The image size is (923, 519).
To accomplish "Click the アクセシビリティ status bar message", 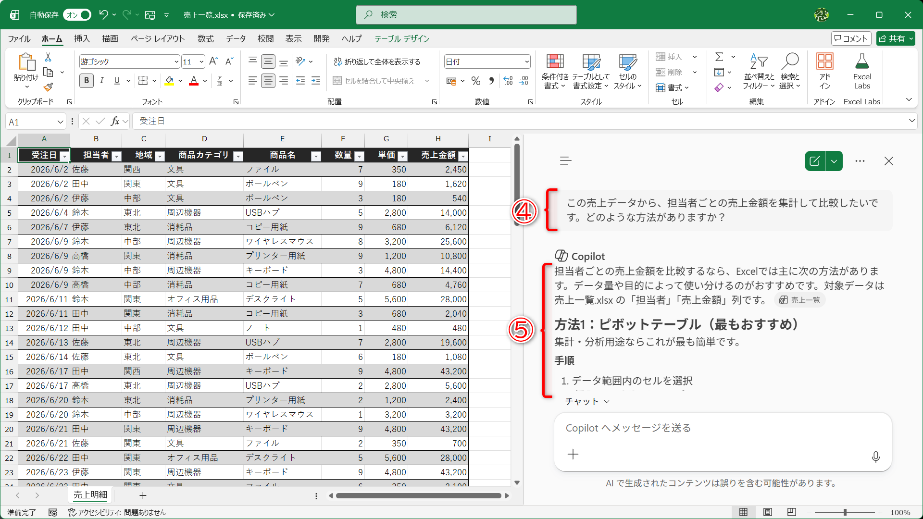I will (x=117, y=513).
